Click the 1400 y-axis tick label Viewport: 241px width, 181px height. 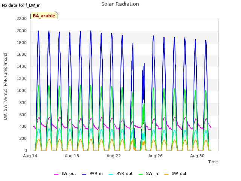pos(22,67)
